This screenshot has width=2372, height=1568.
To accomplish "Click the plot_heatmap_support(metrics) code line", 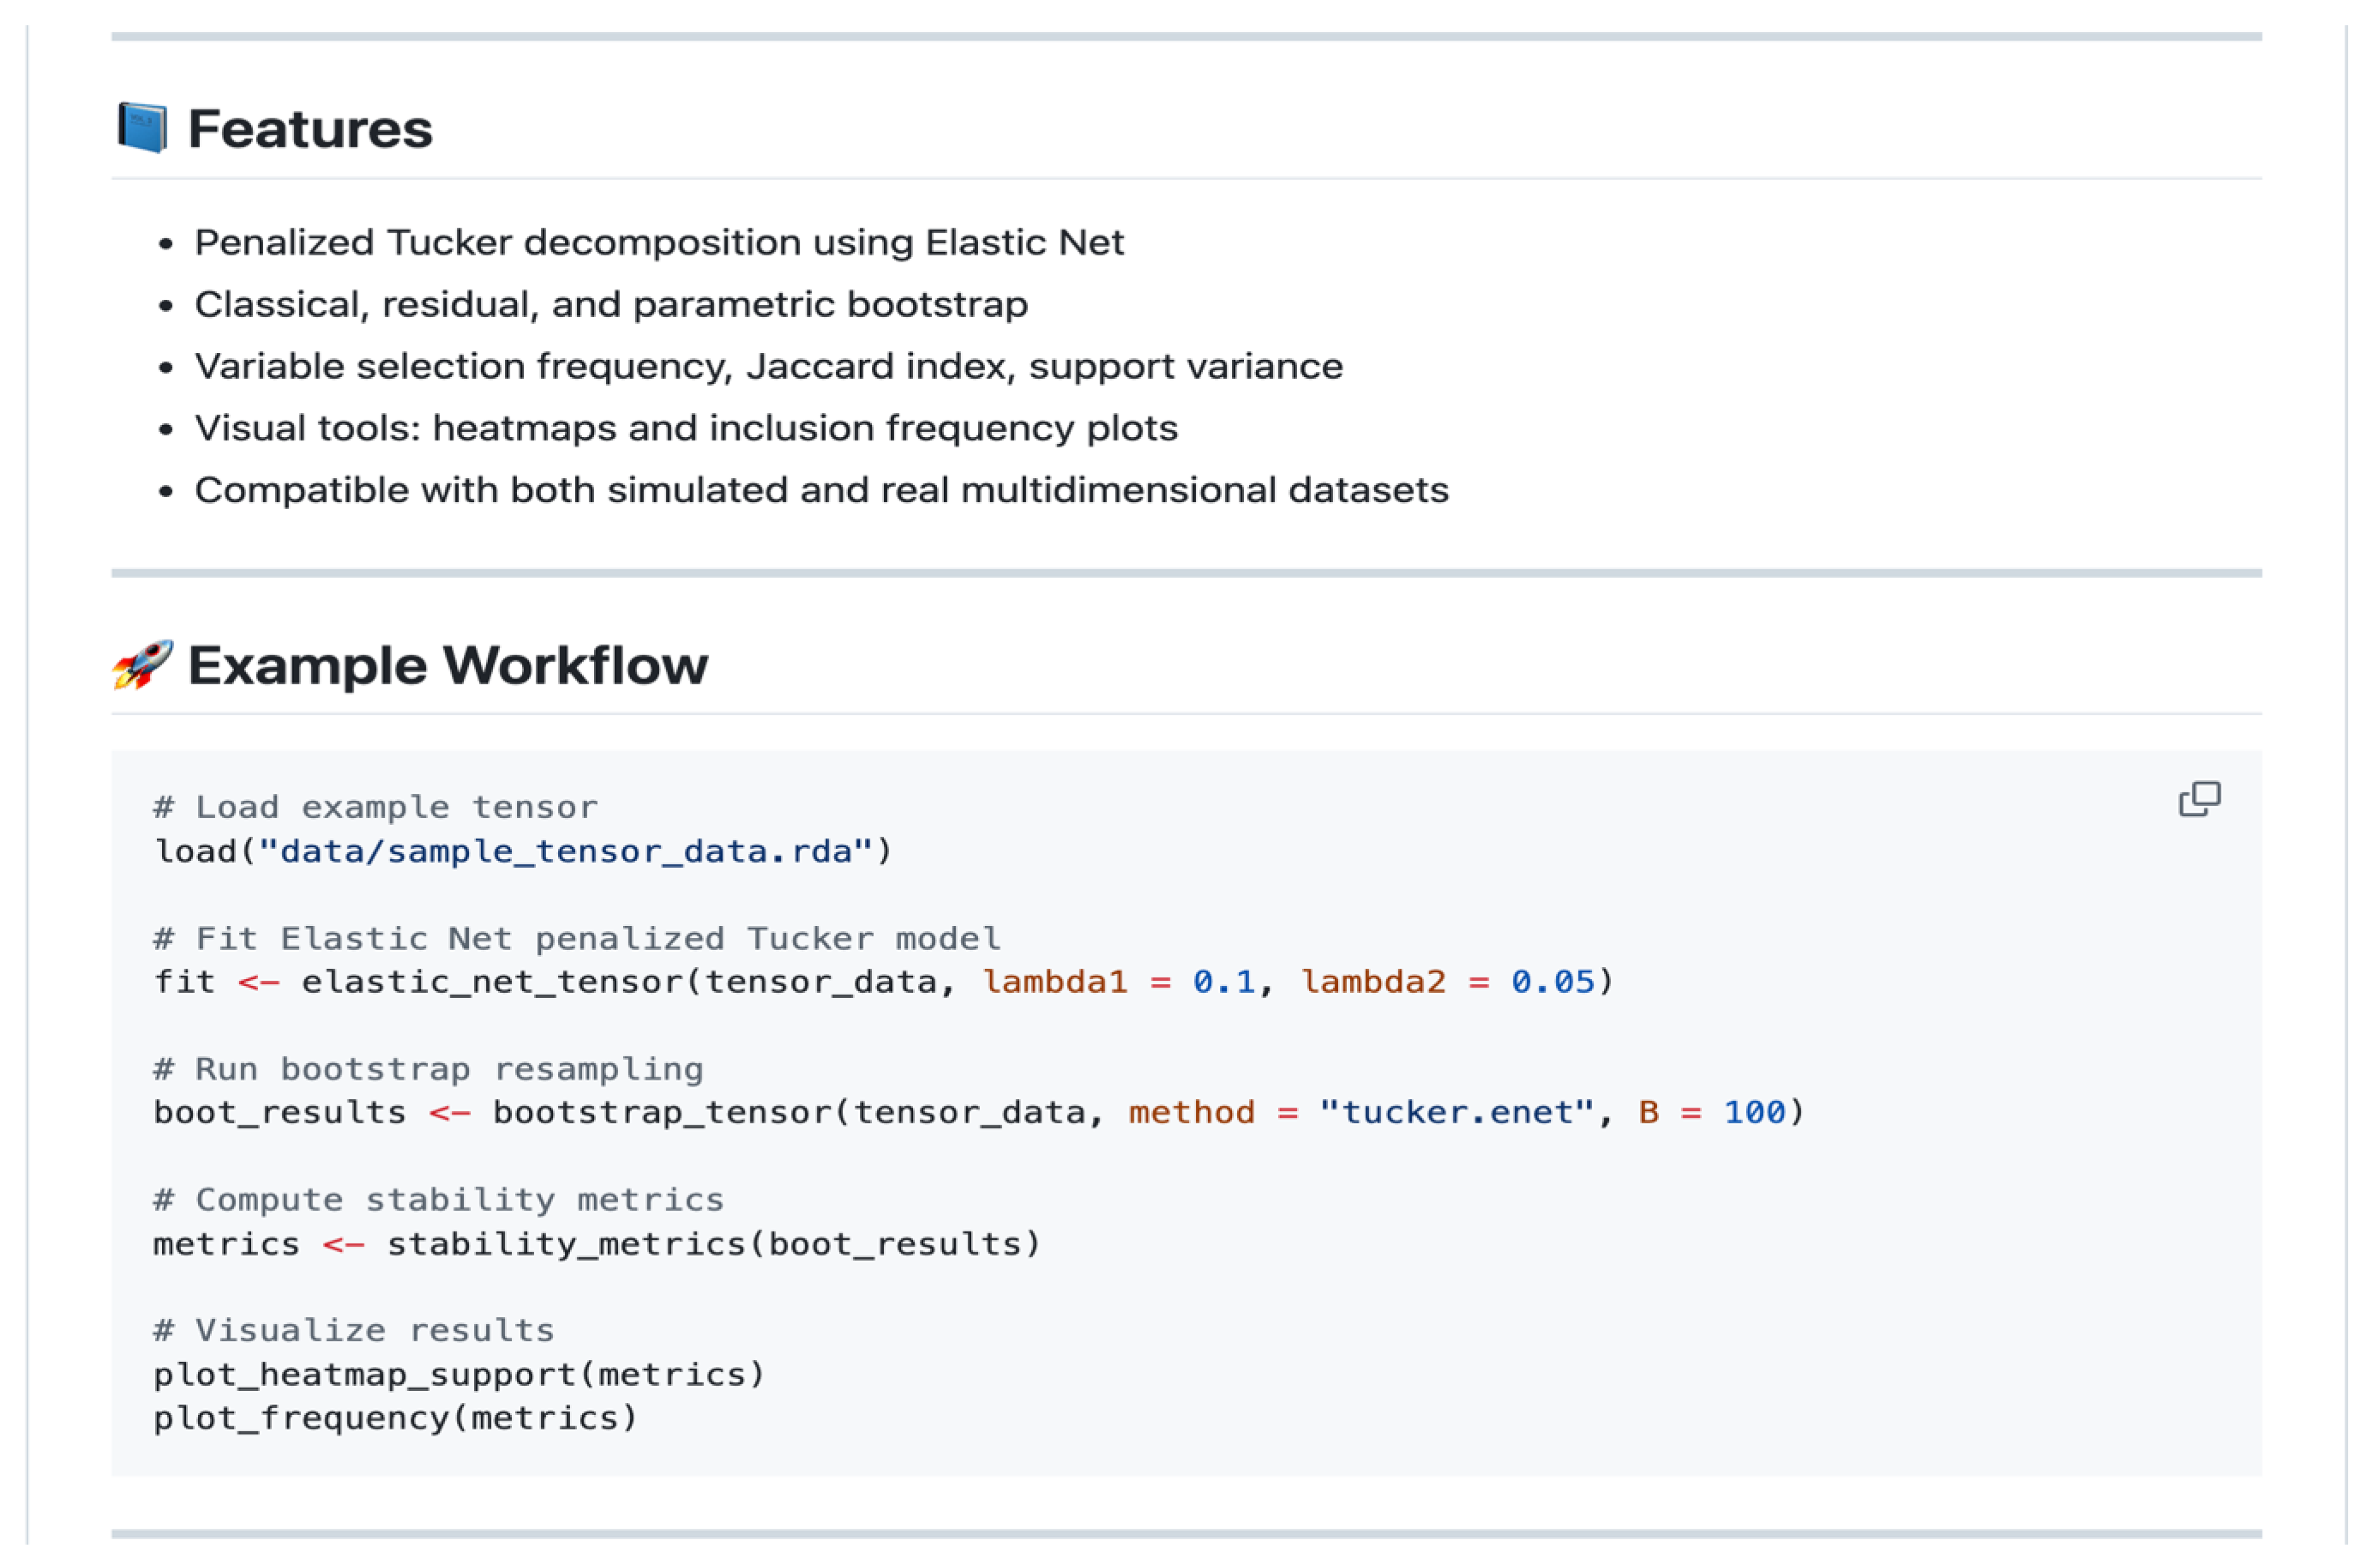I will click(x=459, y=1375).
